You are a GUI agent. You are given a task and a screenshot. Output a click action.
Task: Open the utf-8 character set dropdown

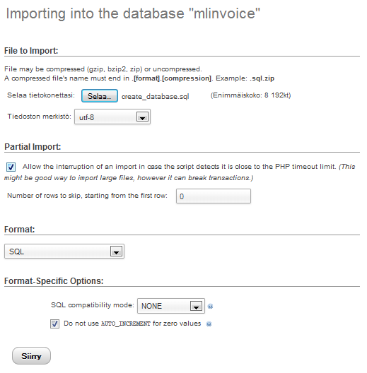(x=112, y=117)
